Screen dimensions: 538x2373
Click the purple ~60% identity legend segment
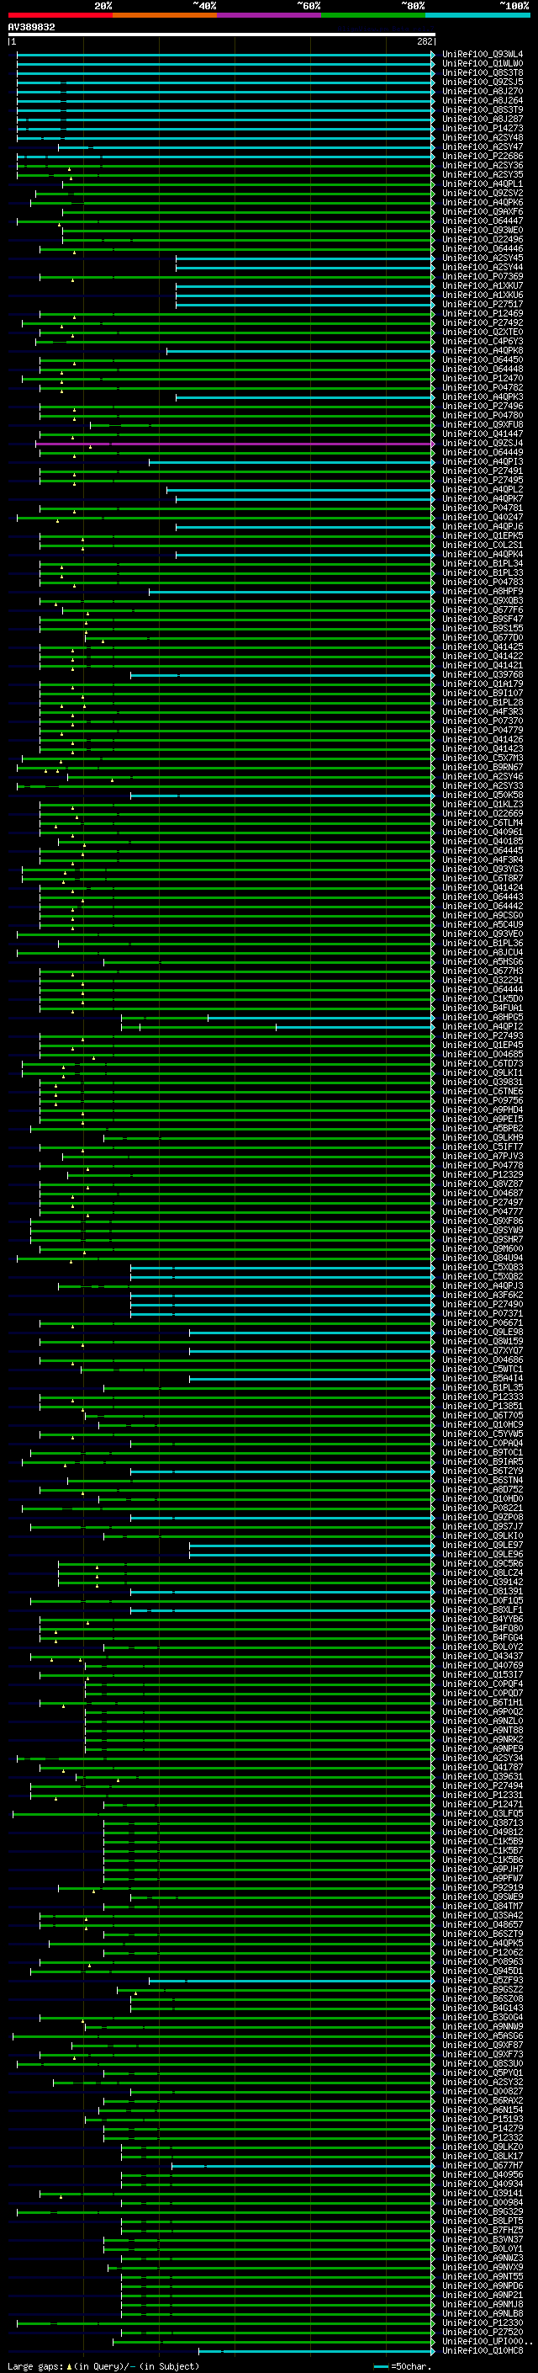click(x=270, y=15)
